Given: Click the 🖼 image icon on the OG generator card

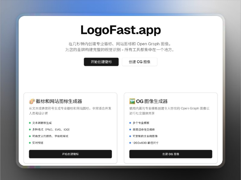Looking at the screenshot, I should 132,101.
